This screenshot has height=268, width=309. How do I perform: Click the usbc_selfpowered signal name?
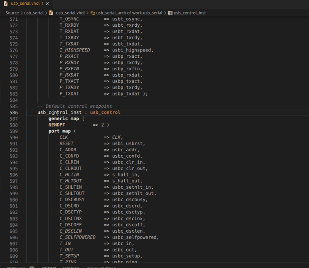135,237
